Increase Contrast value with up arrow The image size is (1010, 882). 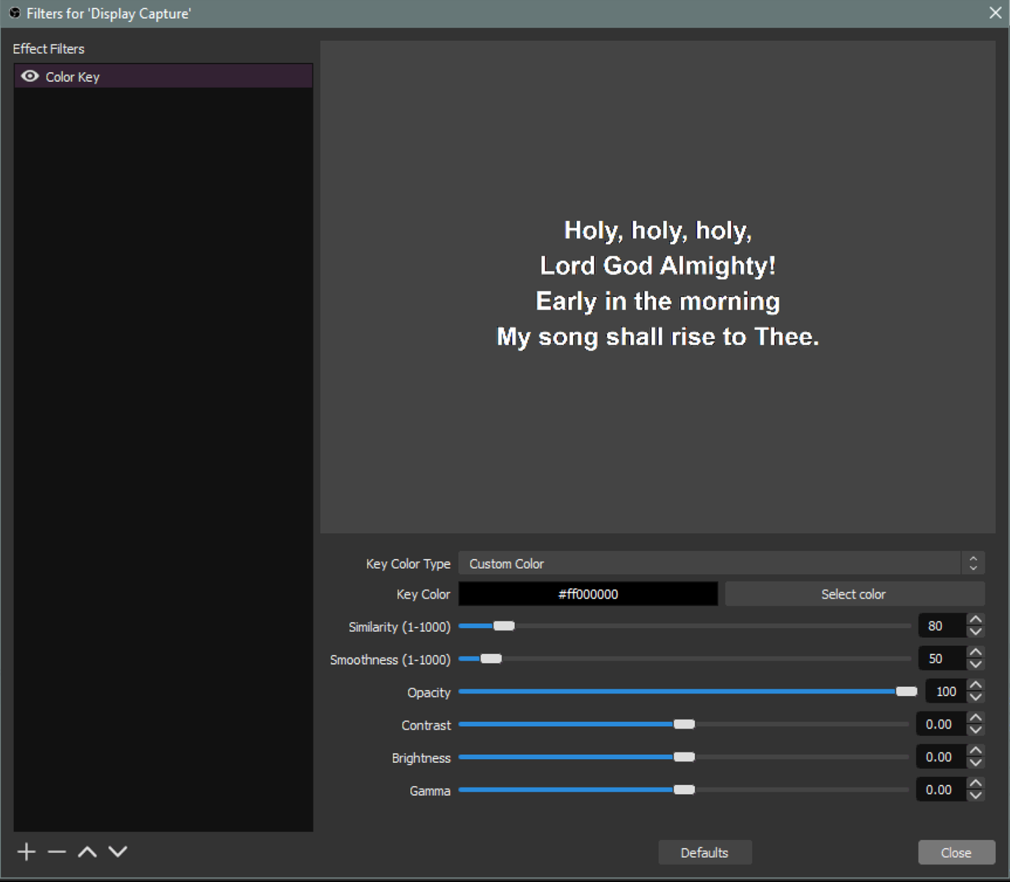point(975,717)
